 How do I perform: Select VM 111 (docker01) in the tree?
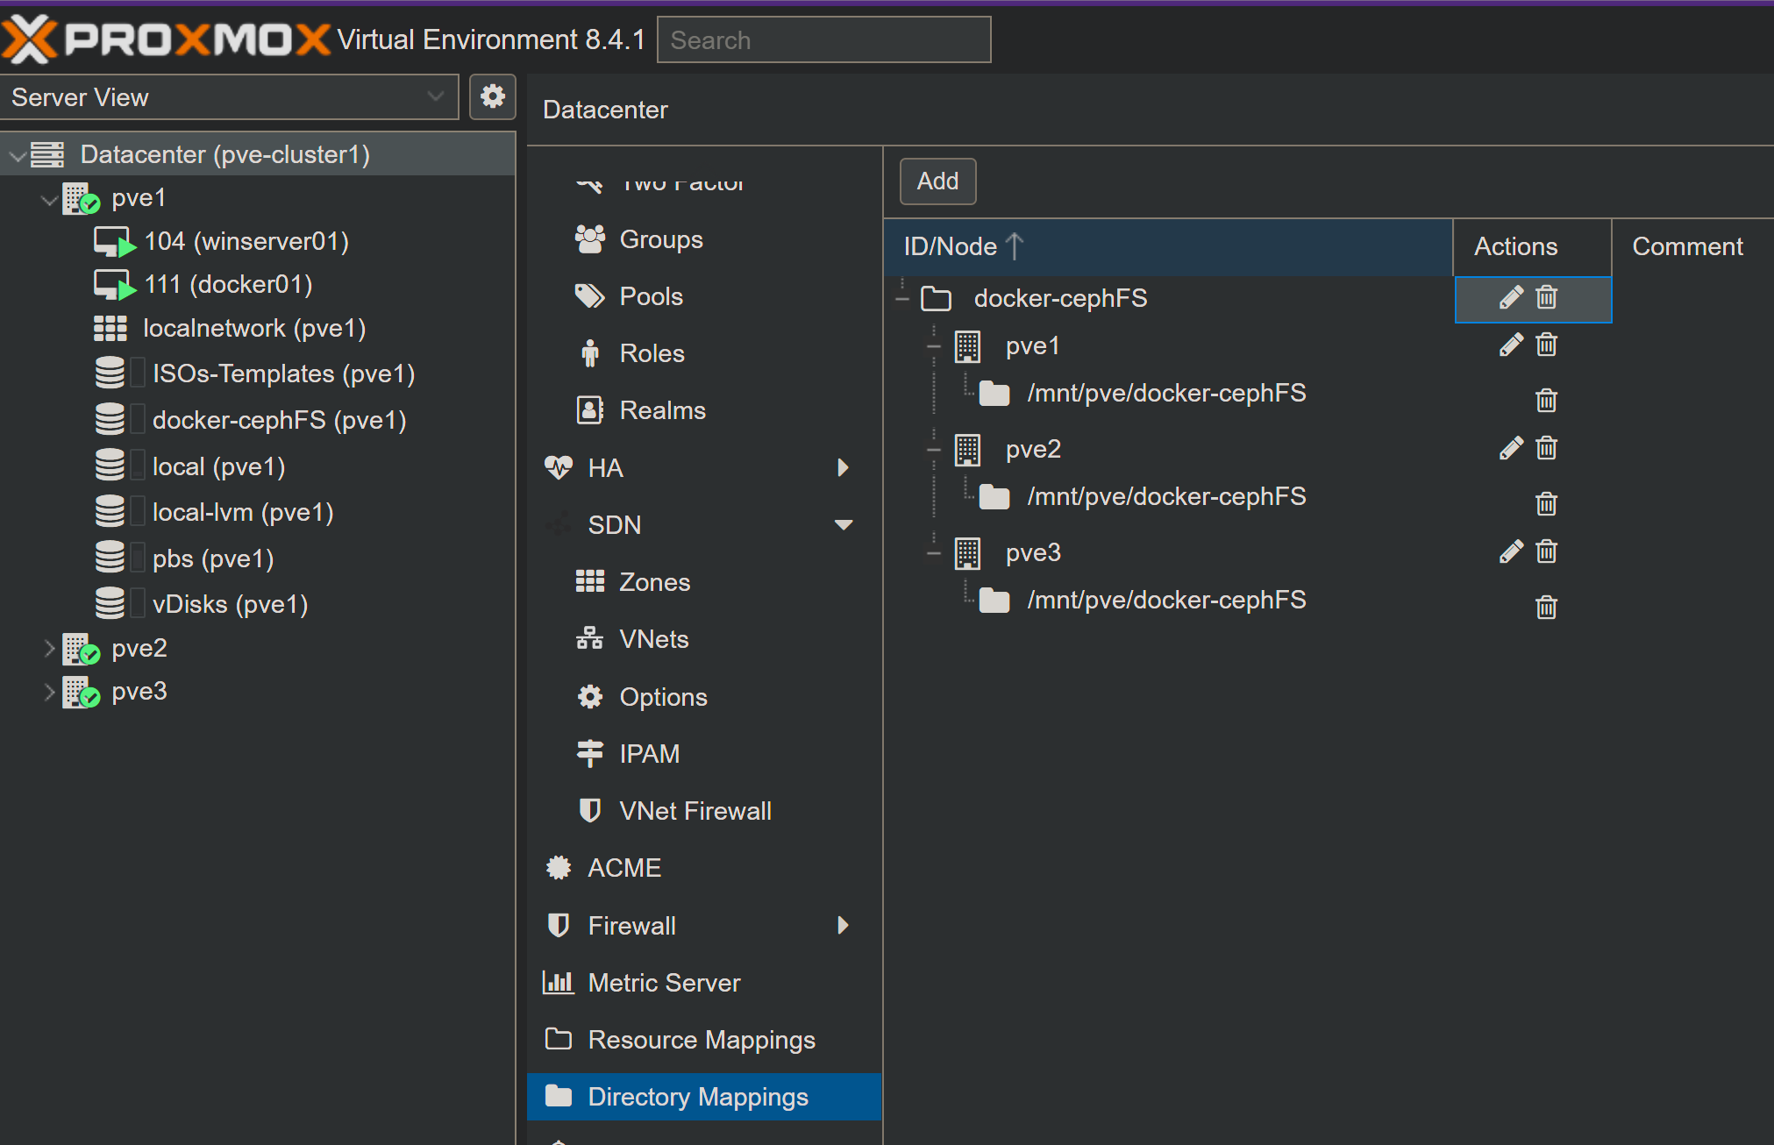(228, 284)
